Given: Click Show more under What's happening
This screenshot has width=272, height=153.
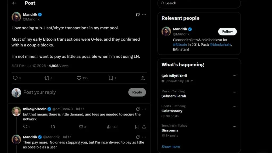Looking at the screenshot, I should 171,147.
